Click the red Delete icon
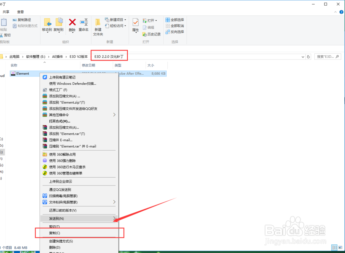Viewport: 345px width, 253px height. (72, 25)
